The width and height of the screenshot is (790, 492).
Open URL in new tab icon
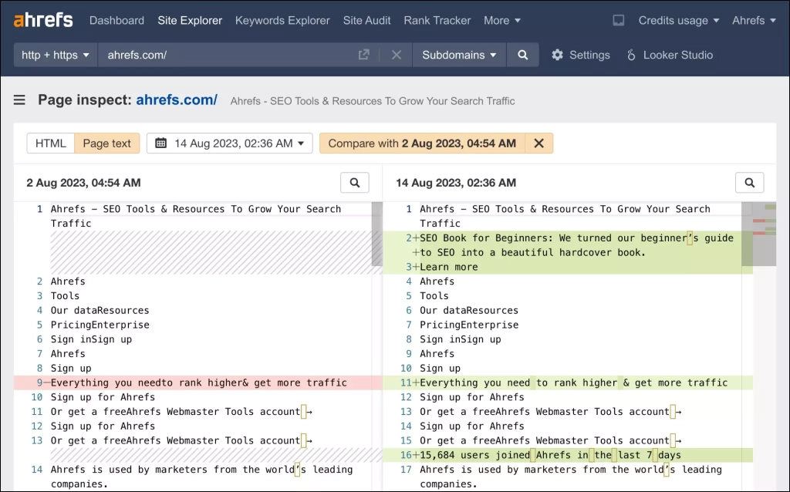click(364, 55)
